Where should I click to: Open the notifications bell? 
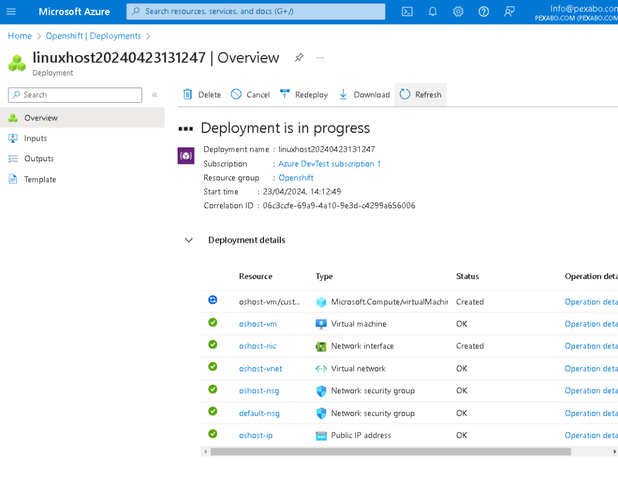click(433, 11)
